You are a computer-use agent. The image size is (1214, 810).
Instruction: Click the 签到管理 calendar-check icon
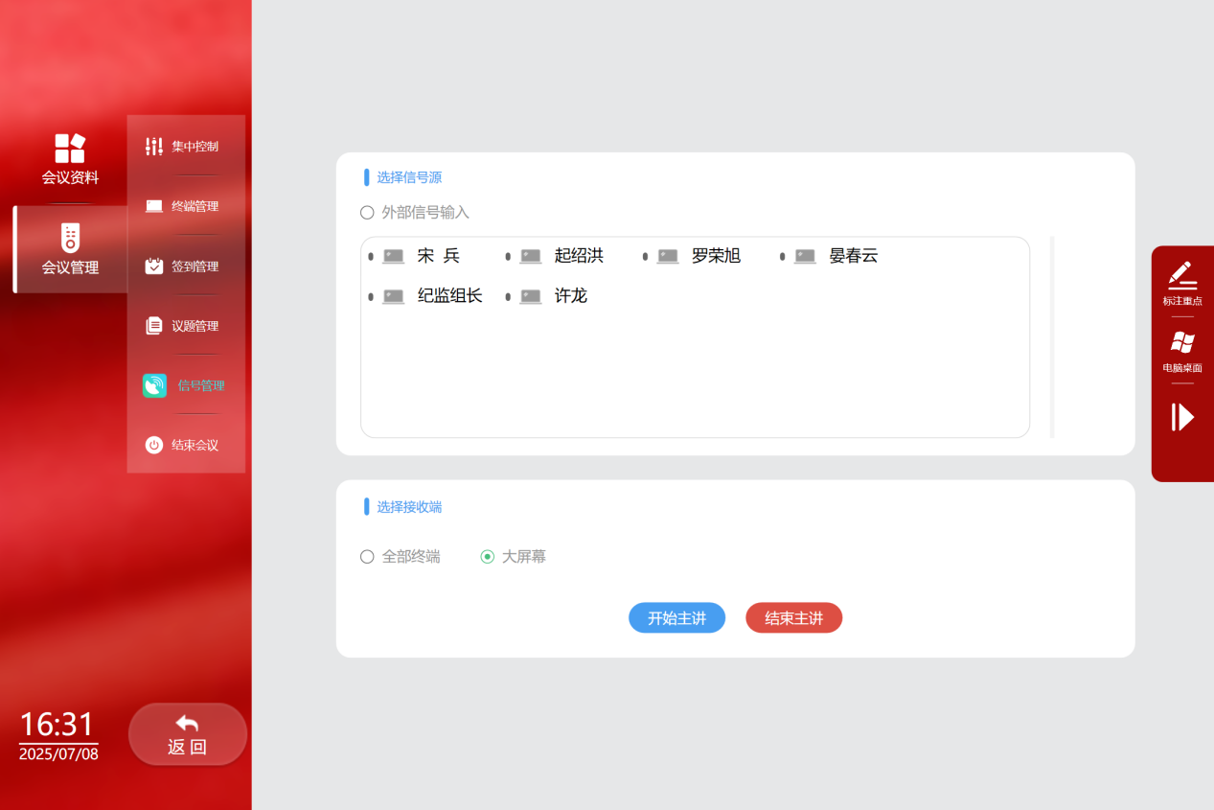(154, 266)
